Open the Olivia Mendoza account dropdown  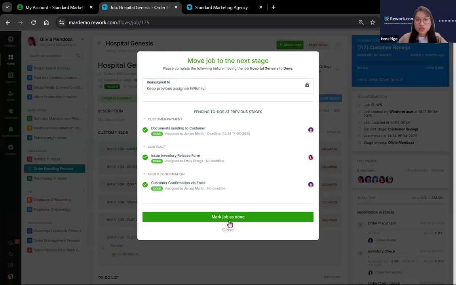pyautogui.click(x=83, y=39)
